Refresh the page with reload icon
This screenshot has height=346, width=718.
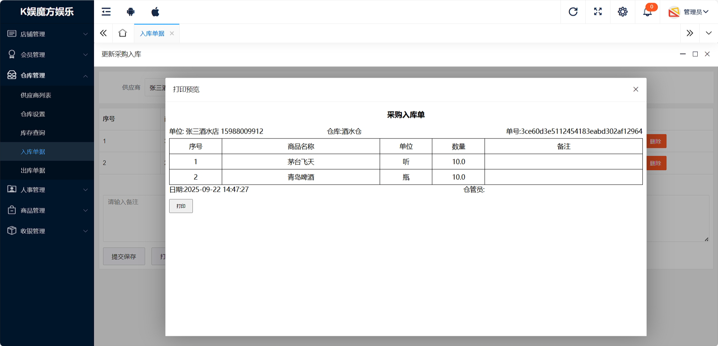coord(573,12)
